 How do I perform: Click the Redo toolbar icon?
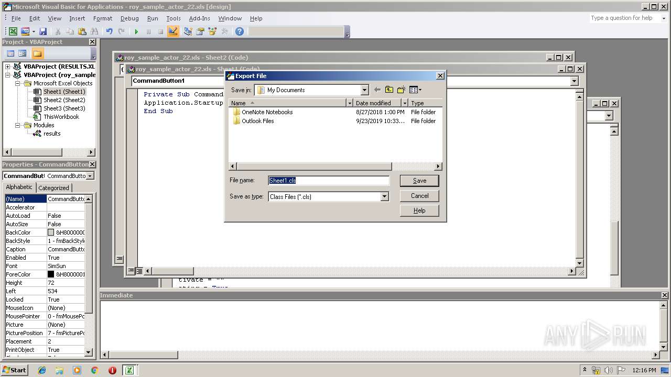(x=121, y=31)
